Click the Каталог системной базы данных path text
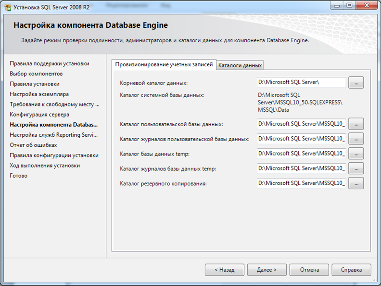 300,102
